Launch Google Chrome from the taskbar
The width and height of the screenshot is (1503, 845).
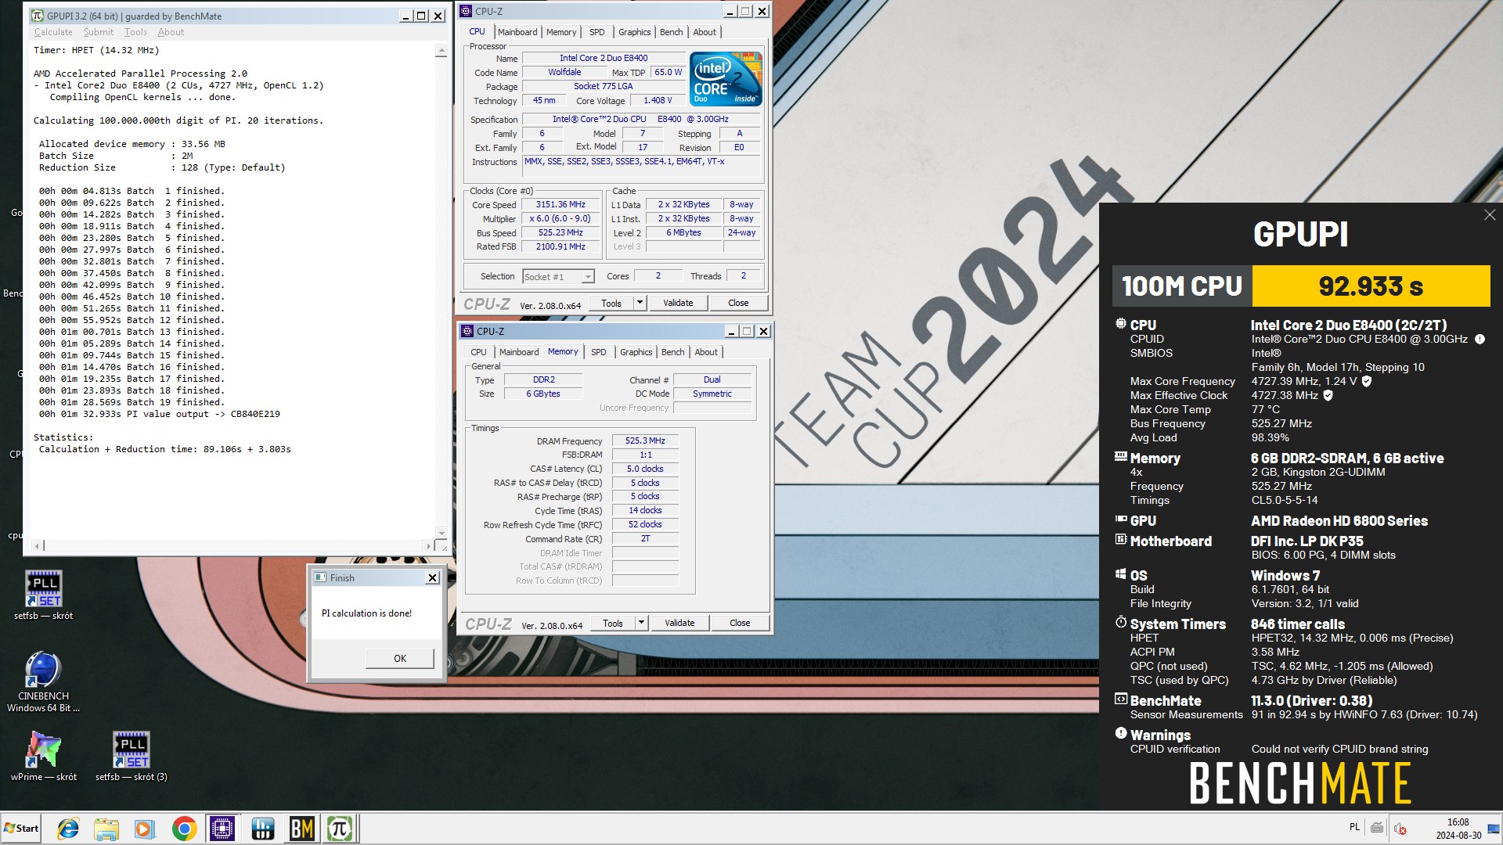point(184,829)
